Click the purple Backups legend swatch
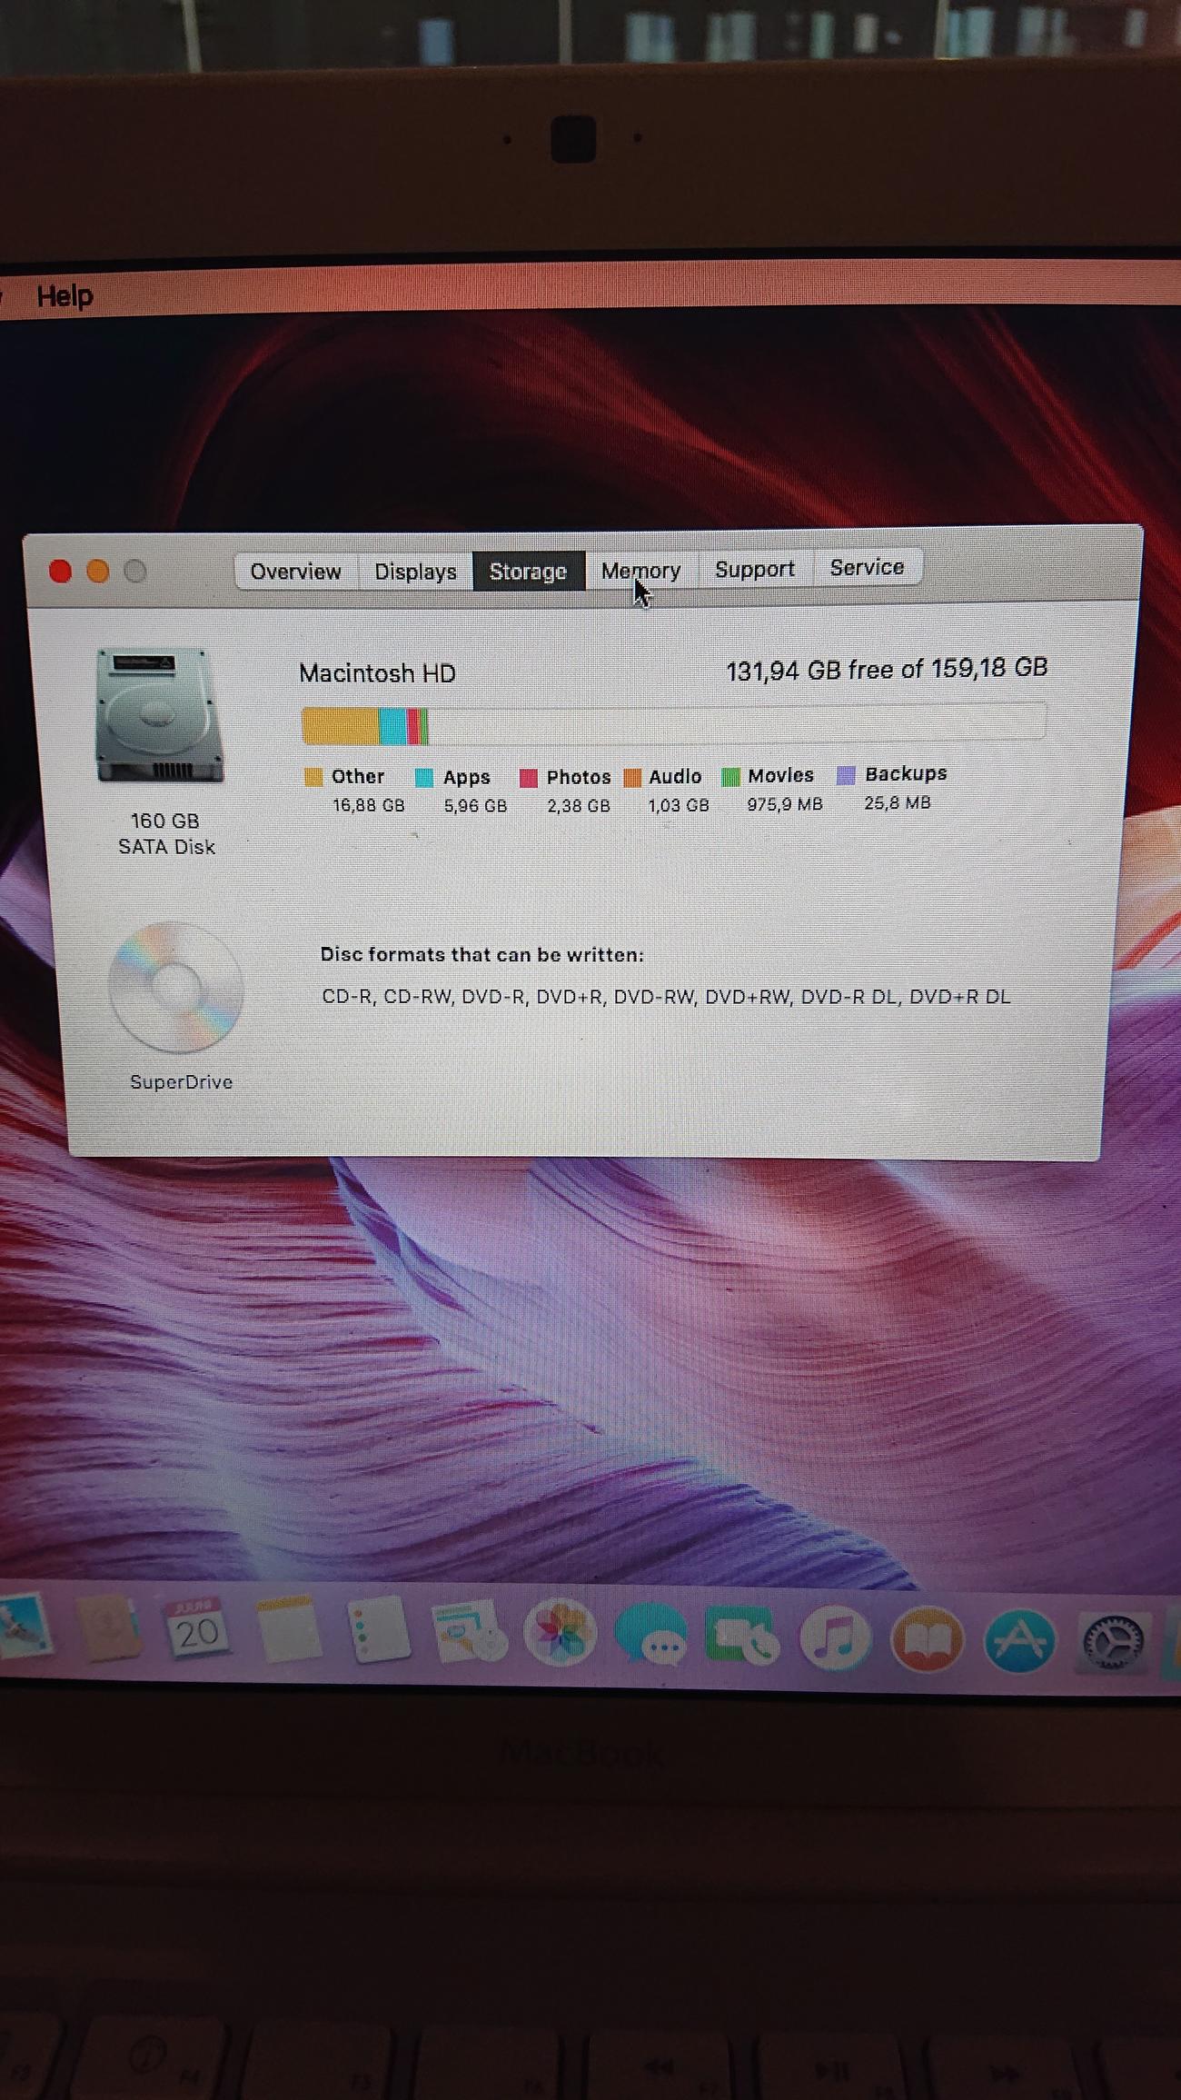 (x=846, y=774)
